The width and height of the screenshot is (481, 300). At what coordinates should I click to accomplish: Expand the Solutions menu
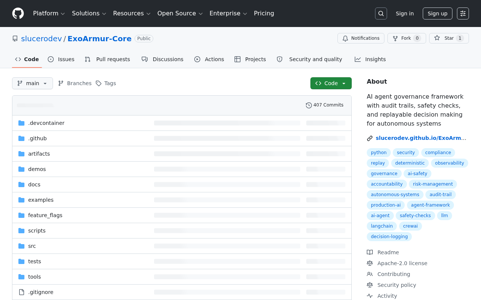tap(89, 13)
